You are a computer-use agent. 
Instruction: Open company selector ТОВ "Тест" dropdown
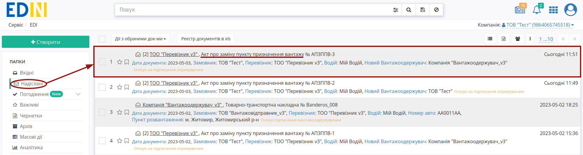(x=538, y=25)
